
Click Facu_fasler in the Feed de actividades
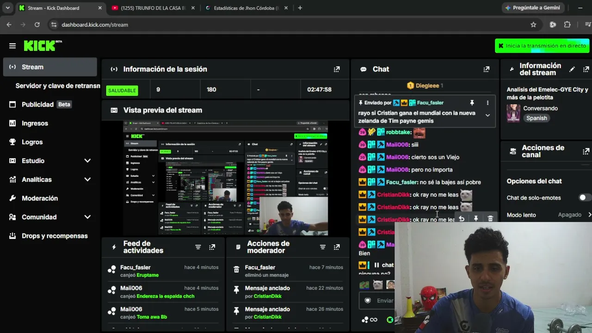[135, 267]
